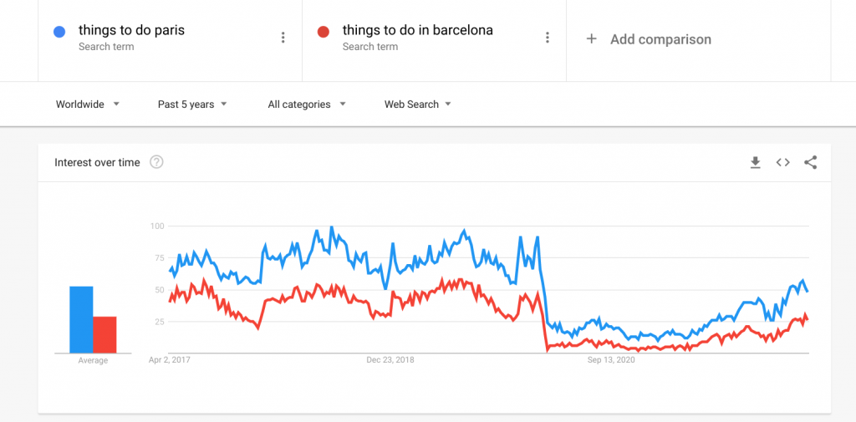
Task: Download the Interest over time data
Action: coord(756,162)
